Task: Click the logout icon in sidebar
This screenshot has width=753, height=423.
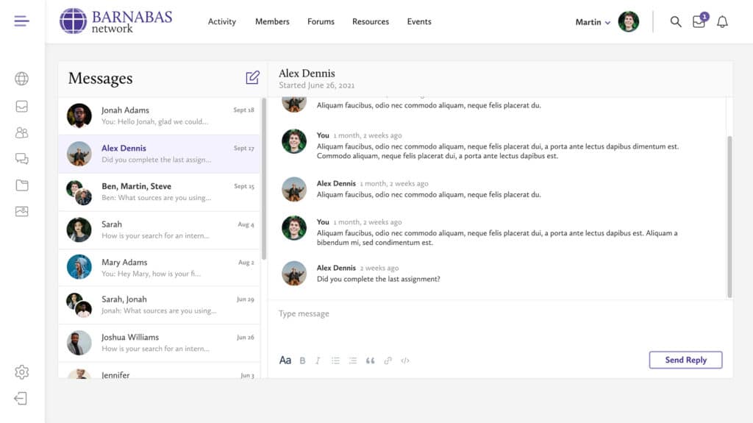Action: (21, 398)
